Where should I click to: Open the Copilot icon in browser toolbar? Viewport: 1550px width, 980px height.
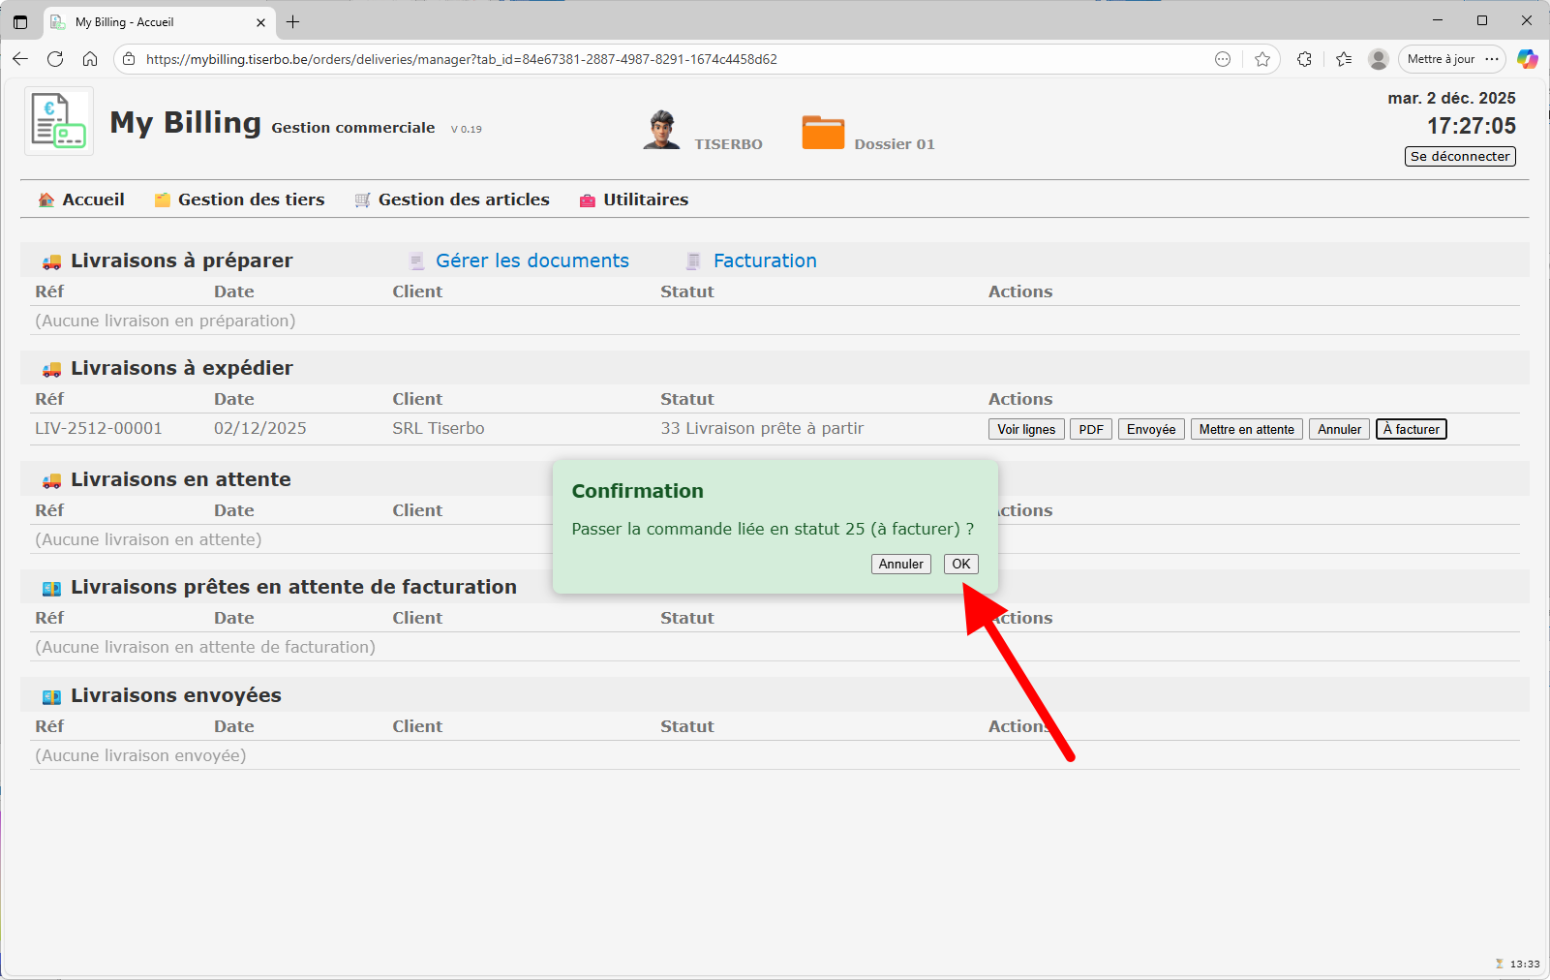[1527, 59]
